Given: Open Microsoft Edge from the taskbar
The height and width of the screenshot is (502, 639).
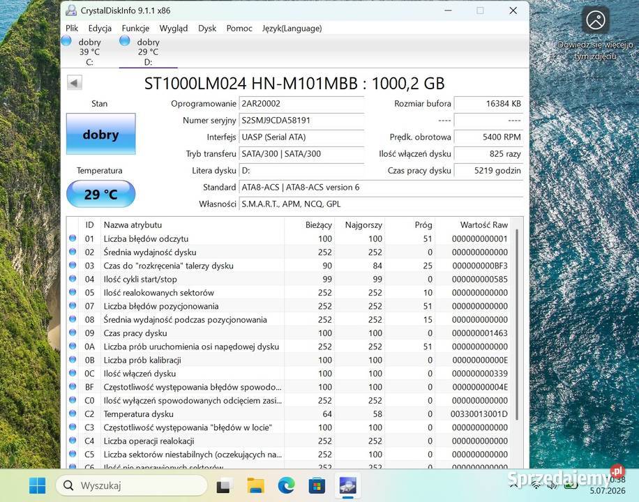Looking at the screenshot, I should click(286, 485).
